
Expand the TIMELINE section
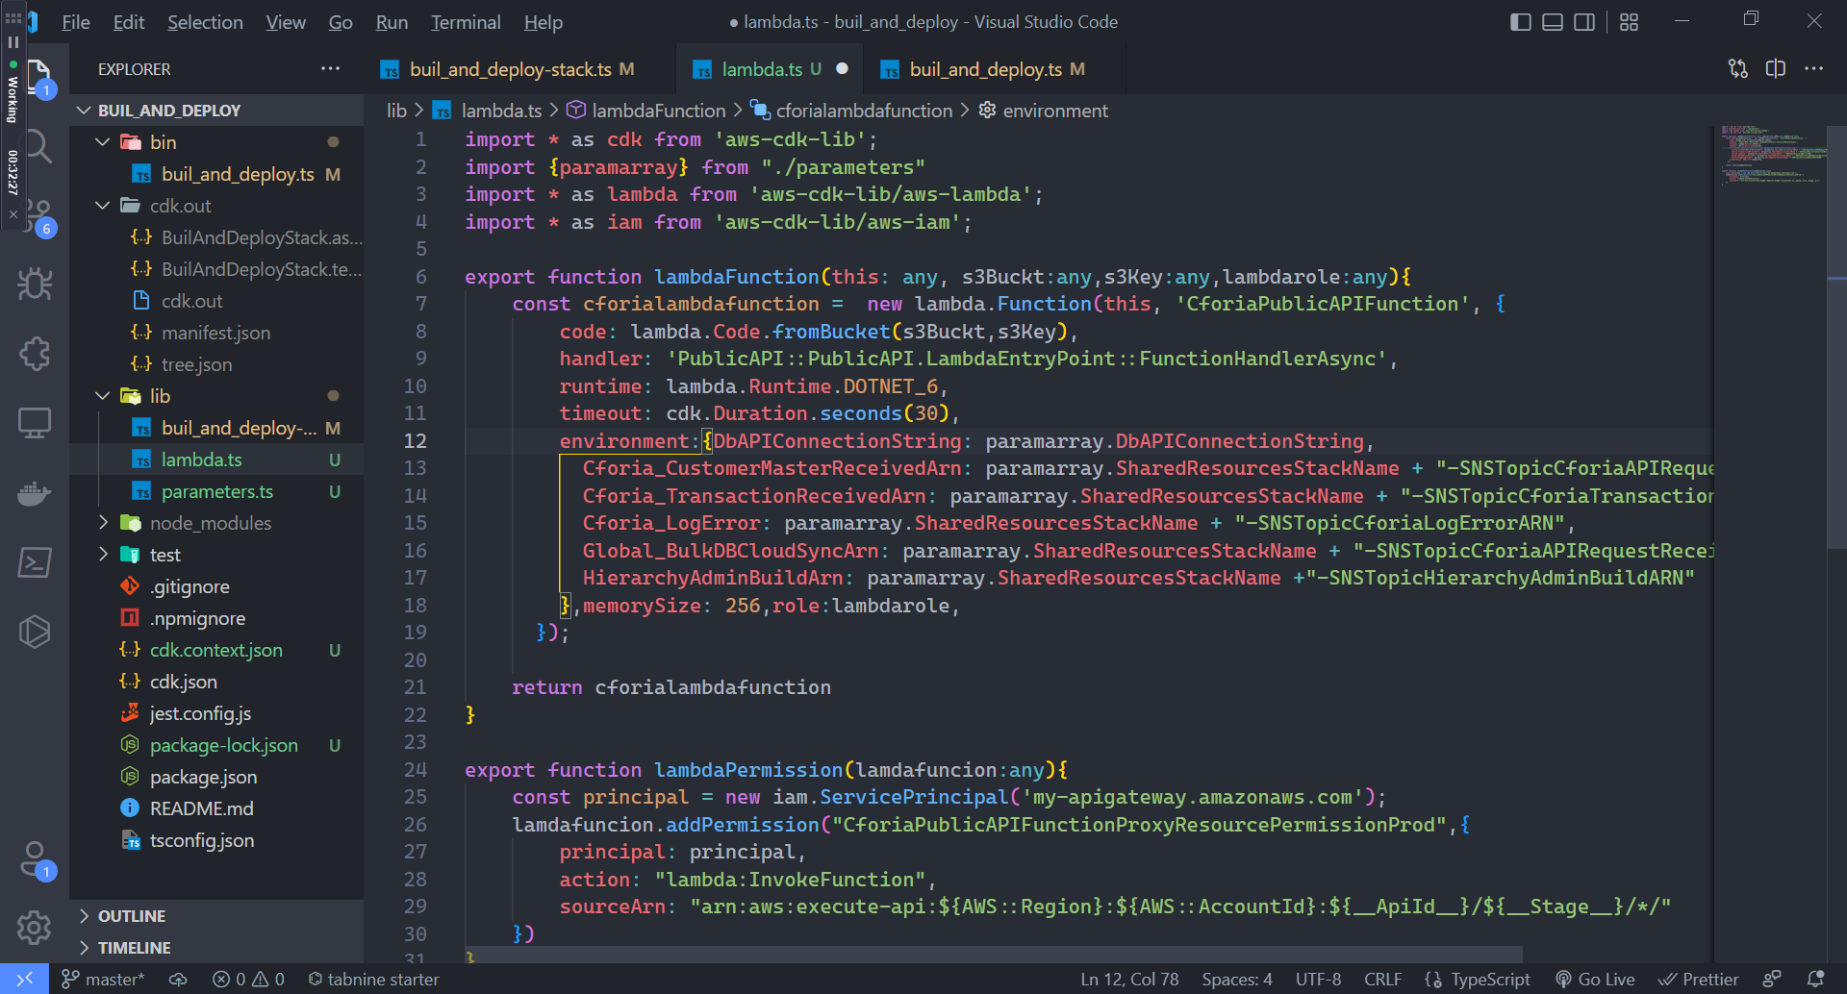216,948
